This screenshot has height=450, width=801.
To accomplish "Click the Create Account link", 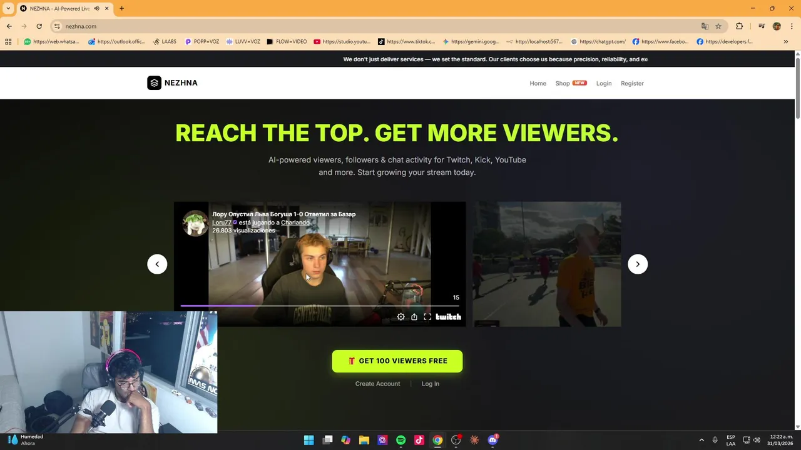I will tap(377, 384).
